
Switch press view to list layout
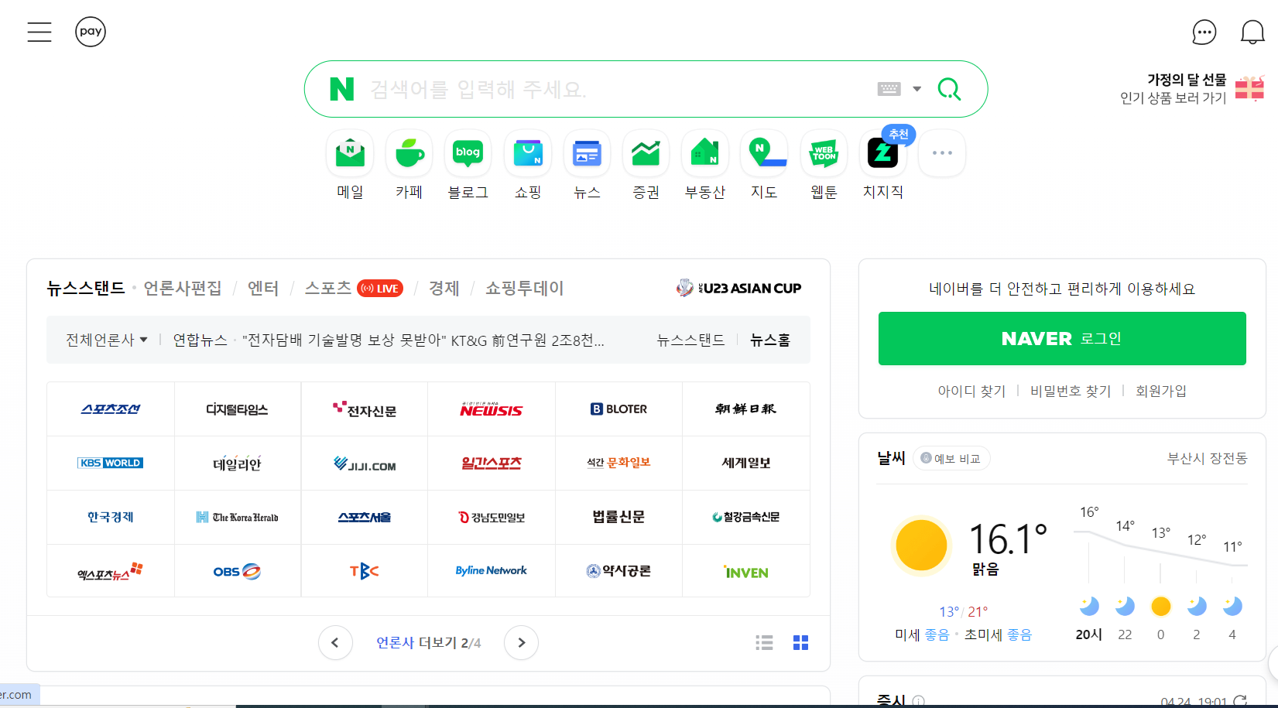[x=764, y=642]
